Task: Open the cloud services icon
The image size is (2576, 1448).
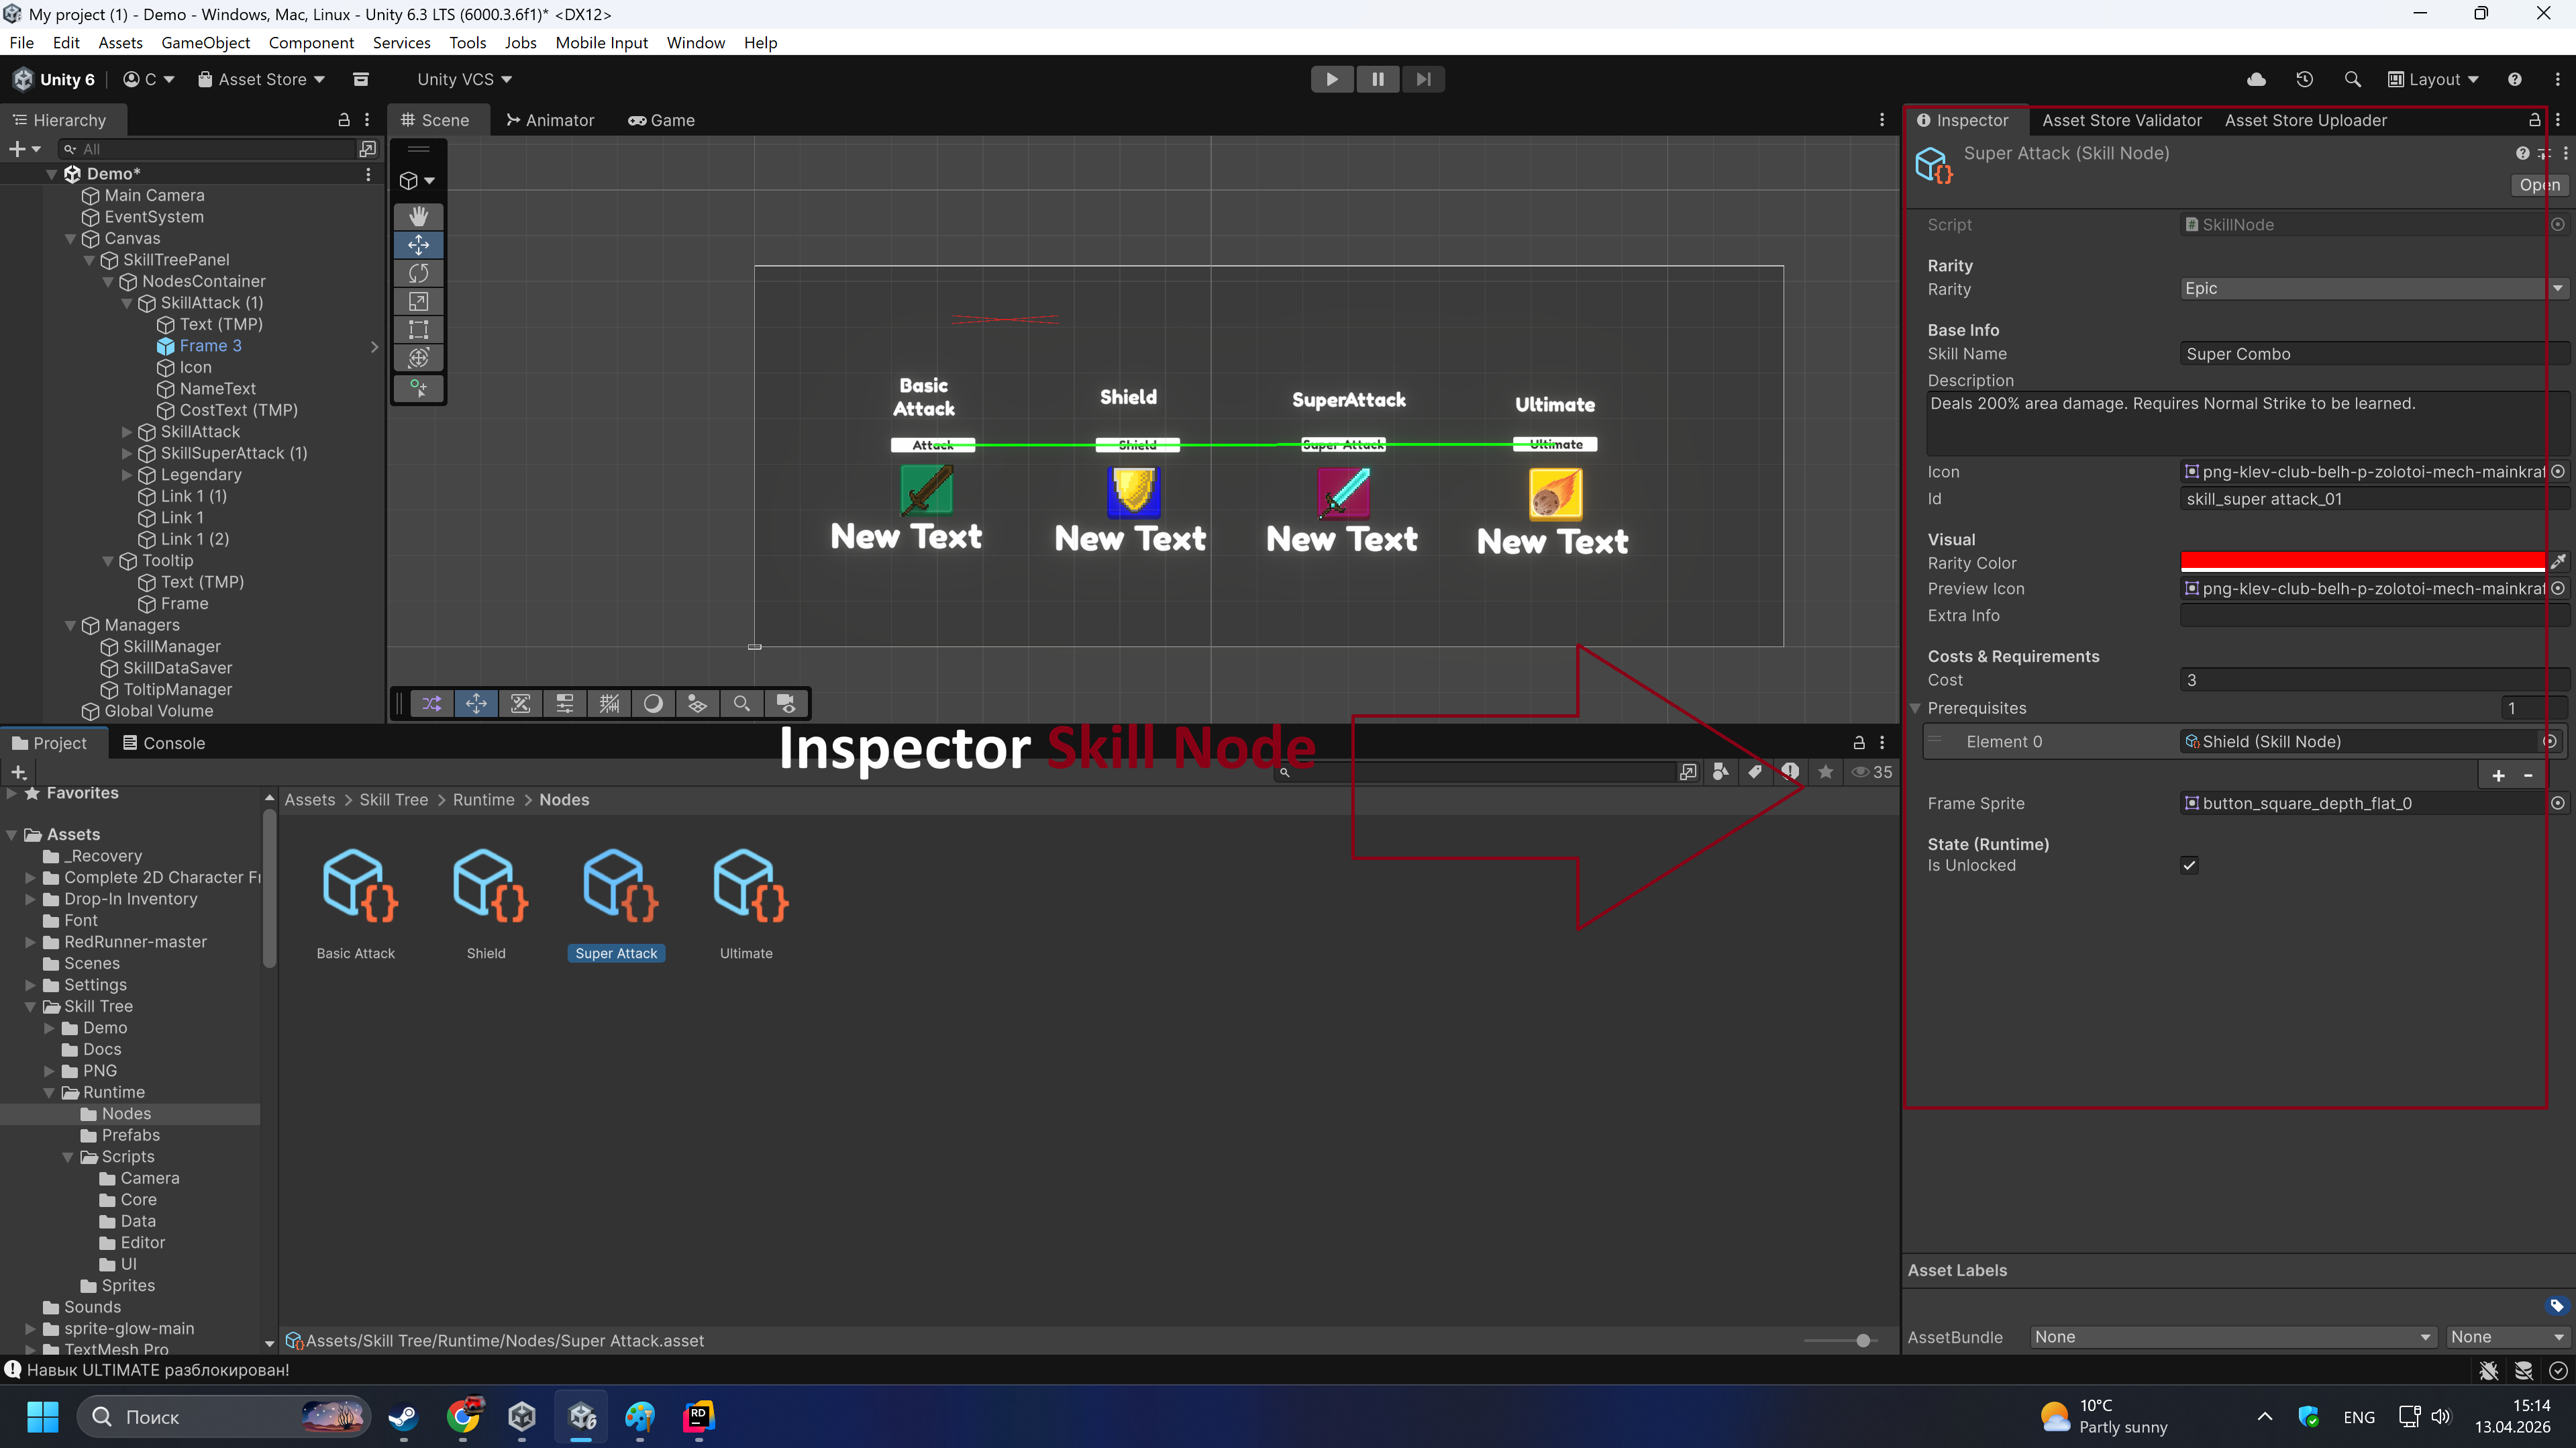Action: 2256,79
